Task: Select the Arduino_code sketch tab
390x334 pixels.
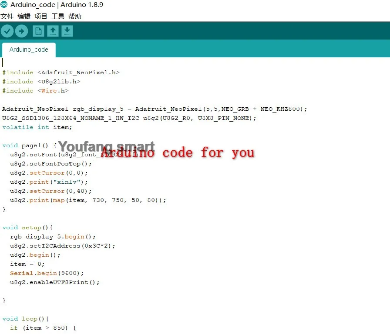Action: point(29,50)
